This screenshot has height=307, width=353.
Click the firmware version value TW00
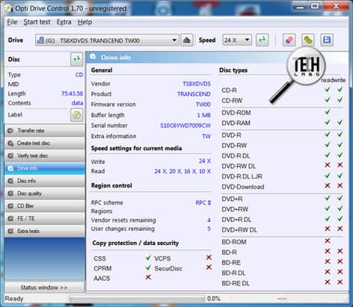203,105
